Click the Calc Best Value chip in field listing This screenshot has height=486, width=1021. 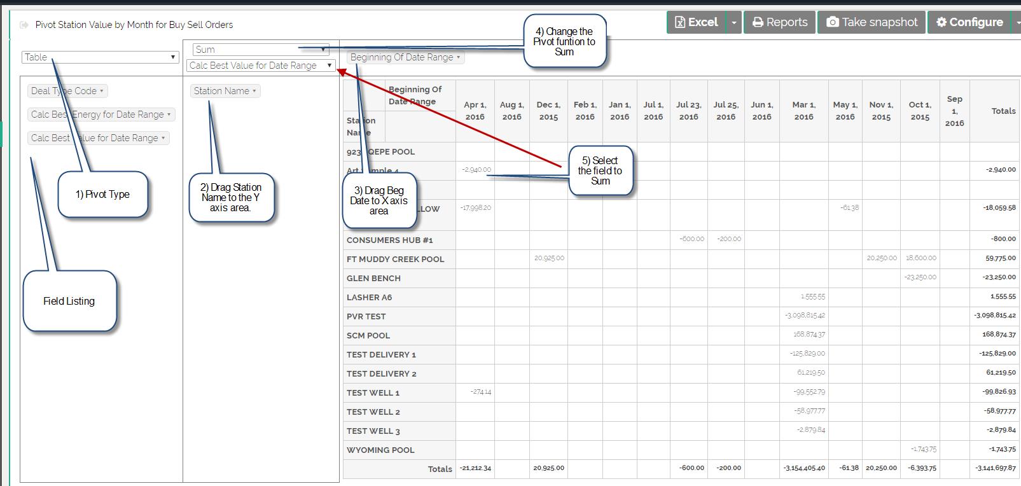[98, 138]
